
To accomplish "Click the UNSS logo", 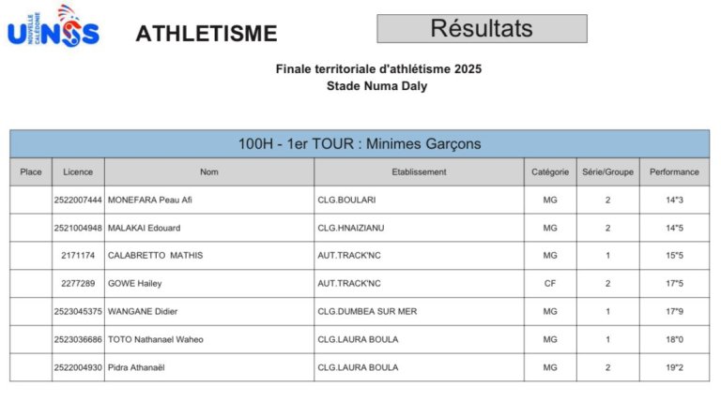I will tap(53, 28).
